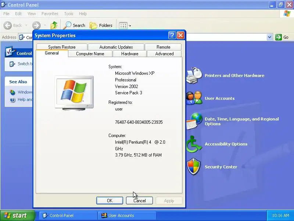Click the Start button
294x221 pixels.
click(17, 215)
